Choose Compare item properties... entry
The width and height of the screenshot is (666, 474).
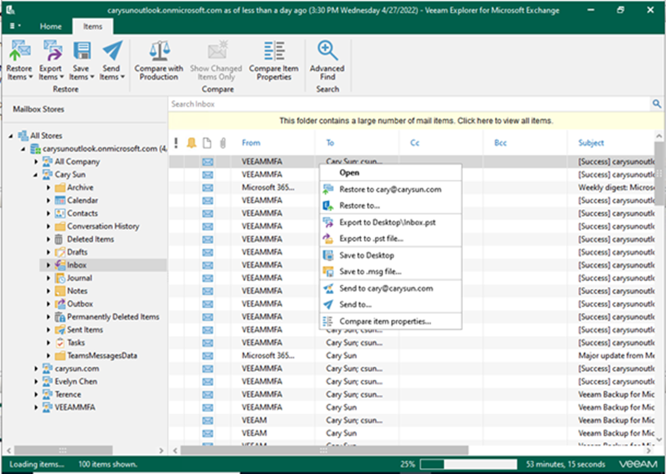[390, 321]
